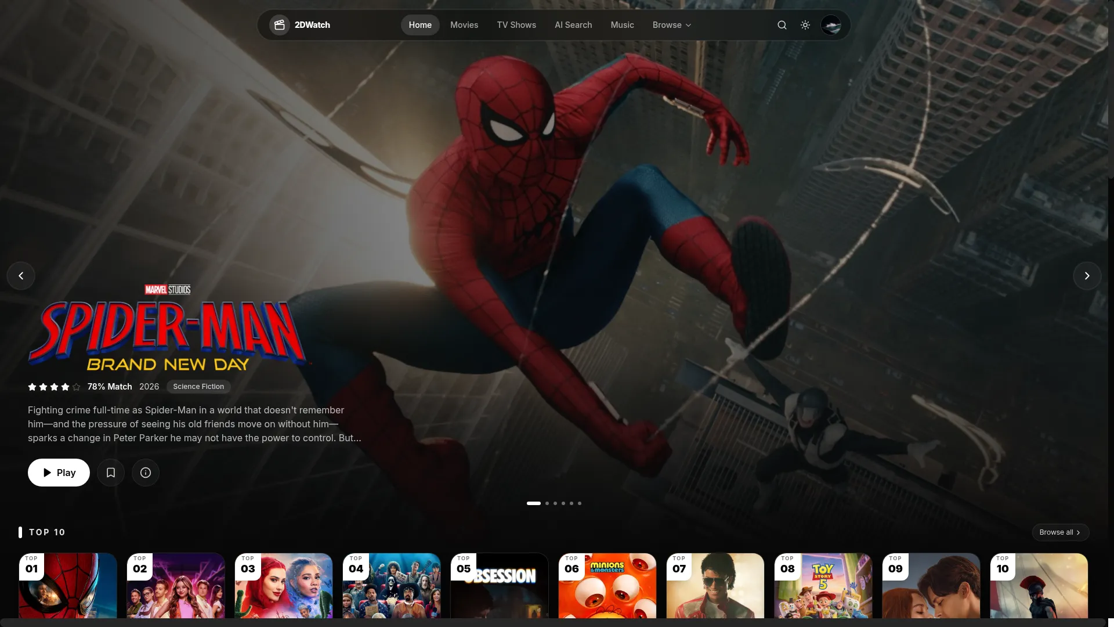Image resolution: width=1114 pixels, height=627 pixels.
Task: Open Top 06 Minions & Monsters poster
Action: point(607,586)
